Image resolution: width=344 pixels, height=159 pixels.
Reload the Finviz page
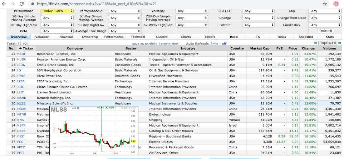click(x=21, y=4)
